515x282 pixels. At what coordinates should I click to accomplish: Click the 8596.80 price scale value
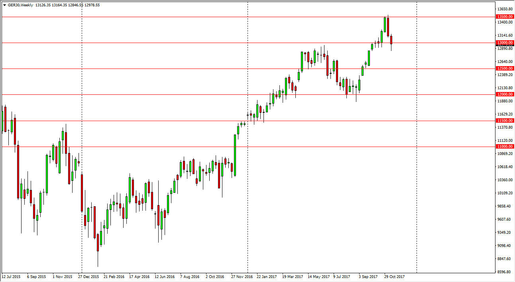click(x=505, y=272)
